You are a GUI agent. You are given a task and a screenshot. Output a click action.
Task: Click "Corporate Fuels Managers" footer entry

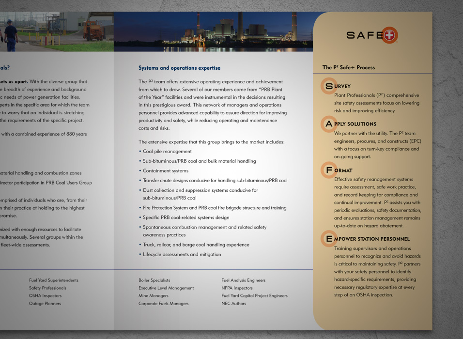tap(164, 304)
